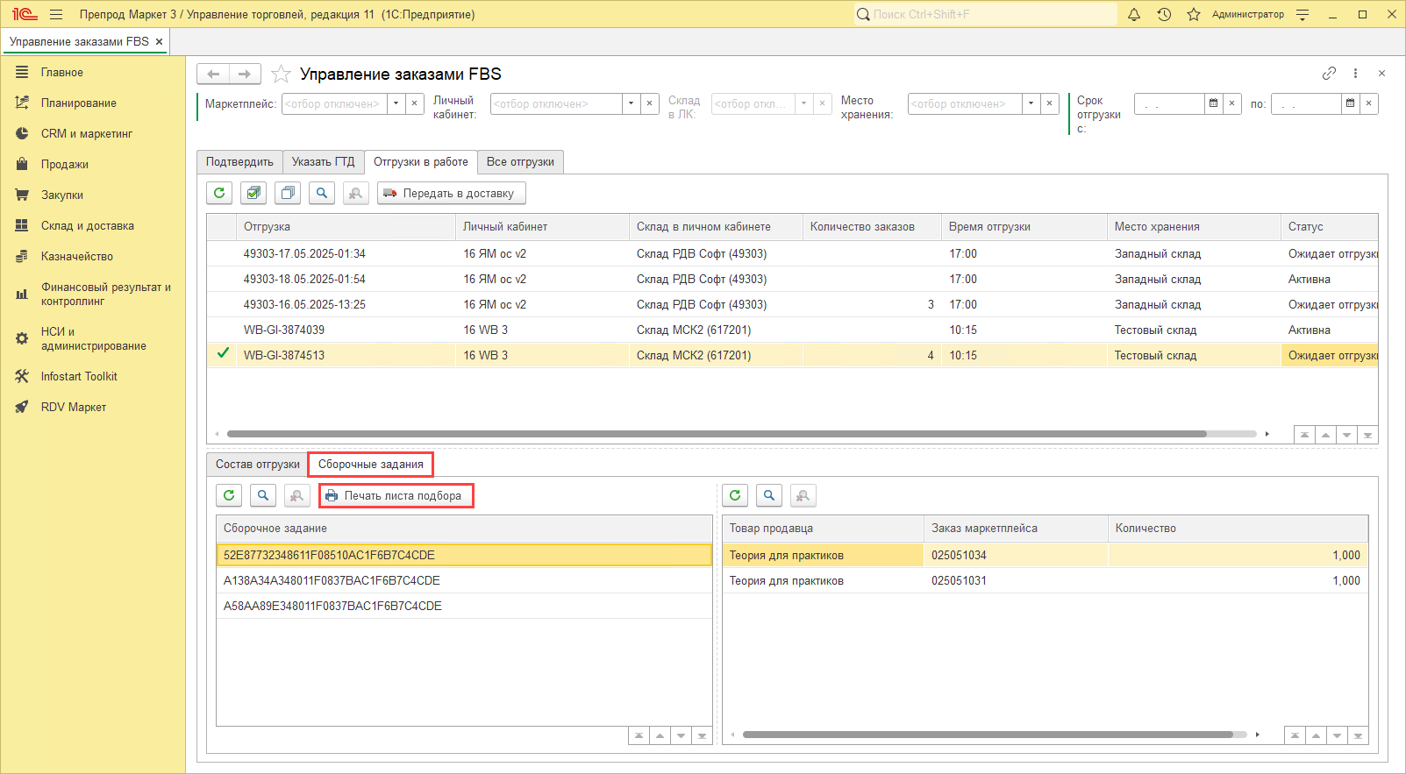Screen dimensions: 1406x774
Task: Expand the Личный кабинет filter dropdown
Action: (631, 103)
